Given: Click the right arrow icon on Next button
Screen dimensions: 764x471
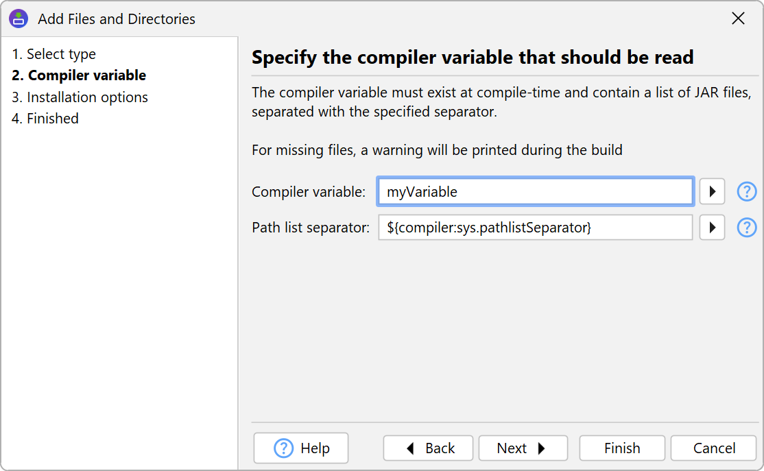Looking at the screenshot, I should pos(542,448).
